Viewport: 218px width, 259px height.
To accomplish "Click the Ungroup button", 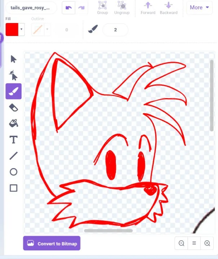I will (122, 8).
